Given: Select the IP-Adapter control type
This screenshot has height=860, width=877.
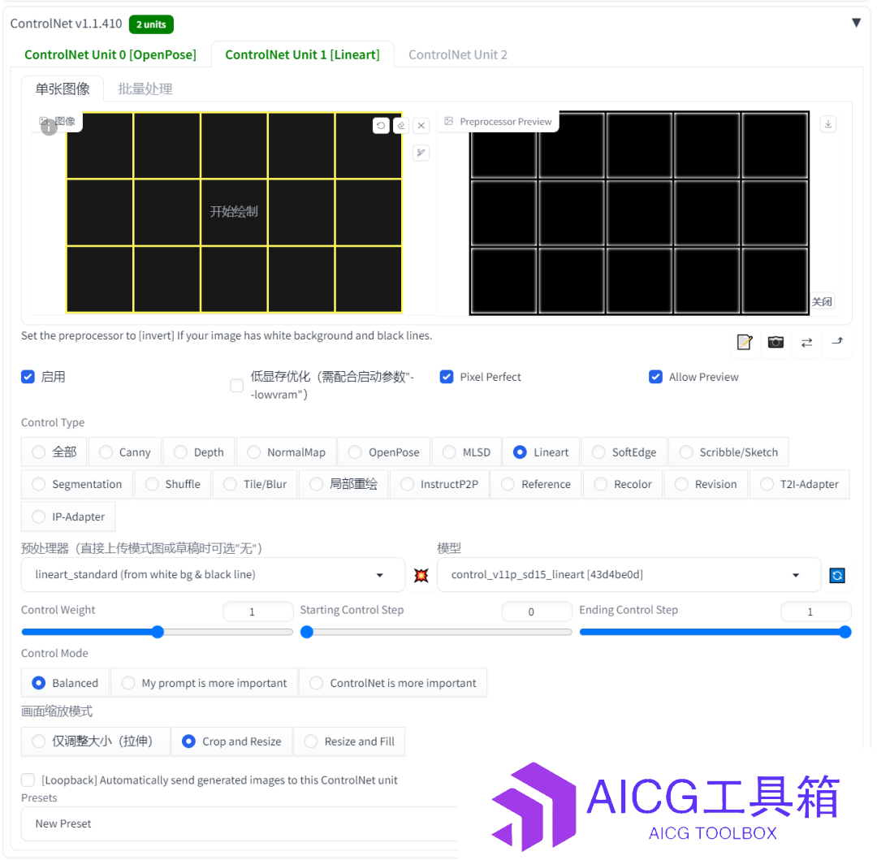Looking at the screenshot, I should (x=68, y=516).
